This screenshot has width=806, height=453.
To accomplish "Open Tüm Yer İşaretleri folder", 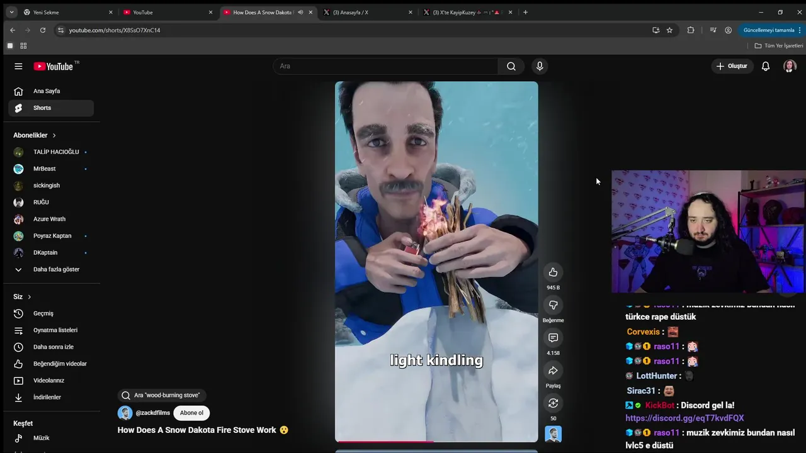I will coord(779,46).
